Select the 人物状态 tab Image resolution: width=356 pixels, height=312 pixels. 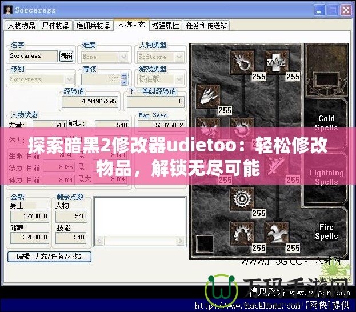[131, 25]
